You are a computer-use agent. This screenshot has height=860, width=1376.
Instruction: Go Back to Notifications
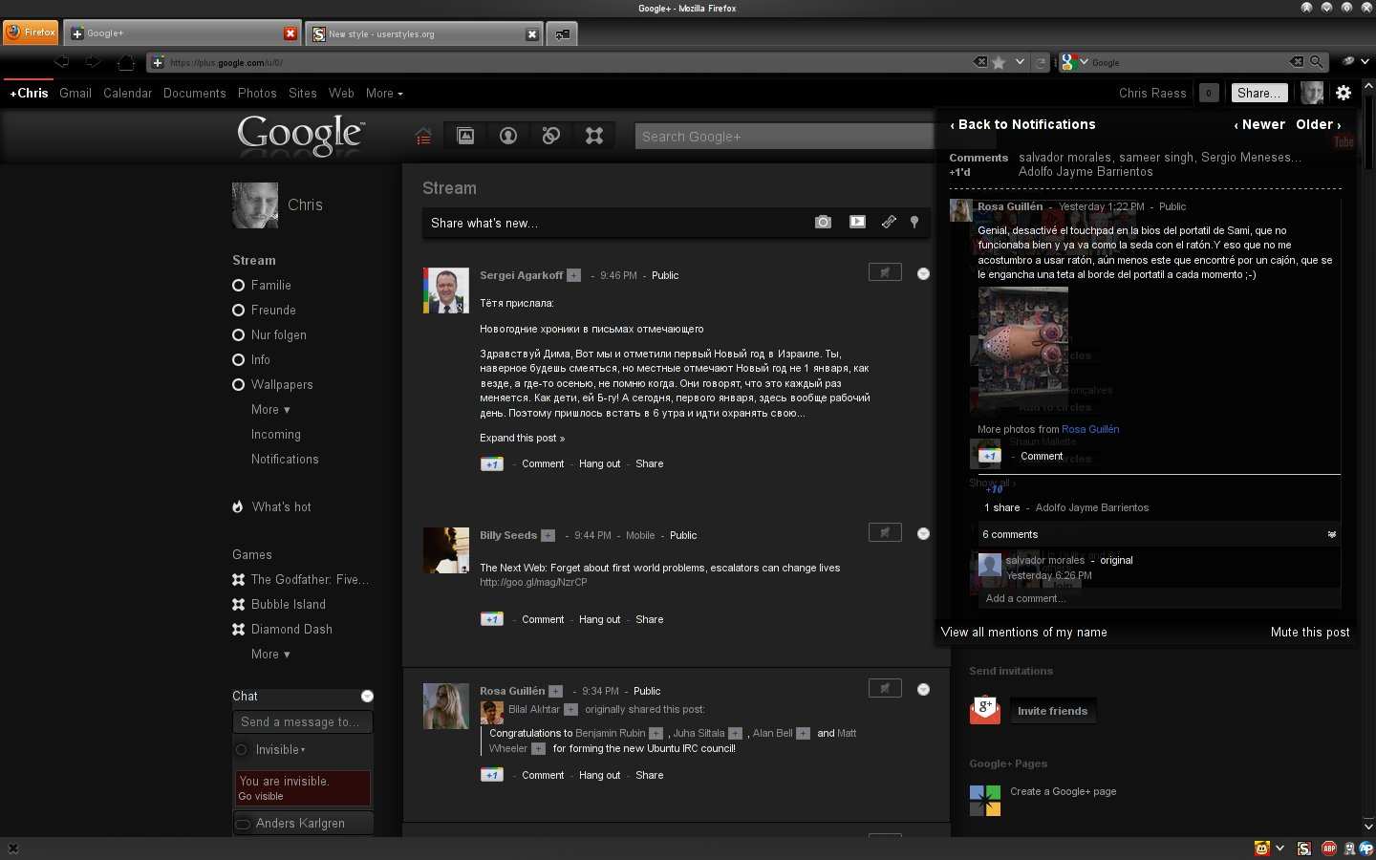pyautogui.click(x=1022, y=124)
